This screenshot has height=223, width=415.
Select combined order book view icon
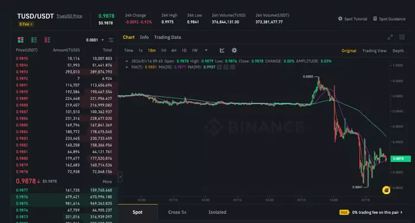point(21,40)
